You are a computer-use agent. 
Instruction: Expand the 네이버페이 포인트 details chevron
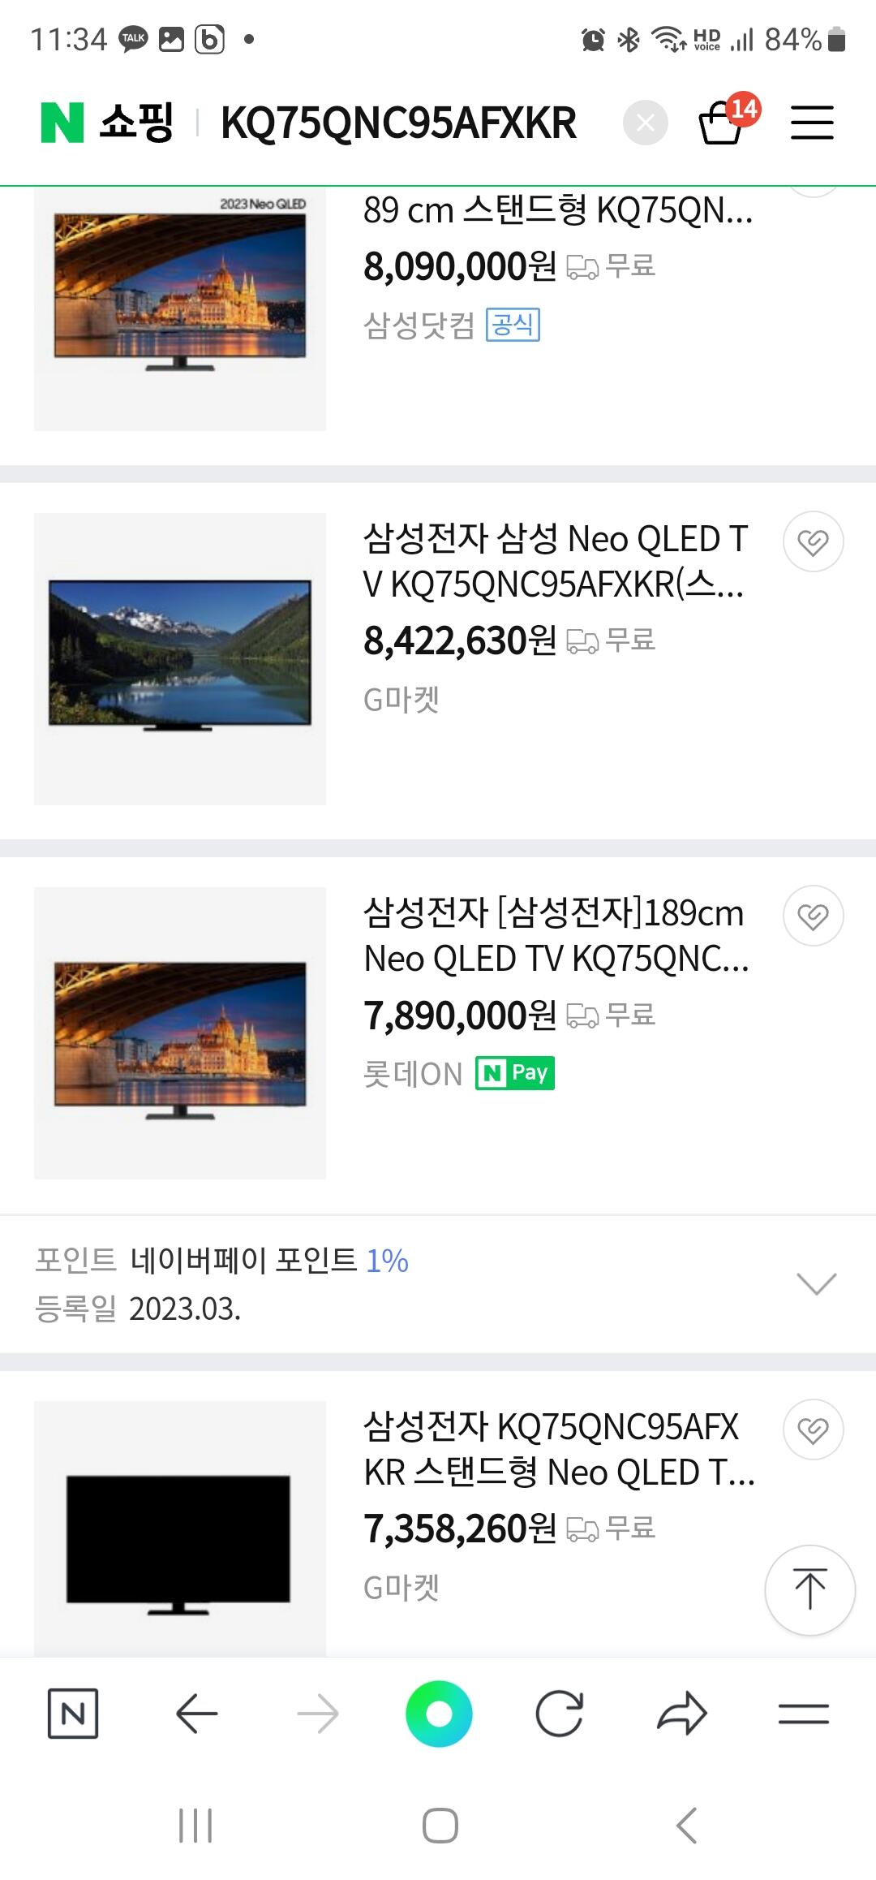coord(816,1283)
